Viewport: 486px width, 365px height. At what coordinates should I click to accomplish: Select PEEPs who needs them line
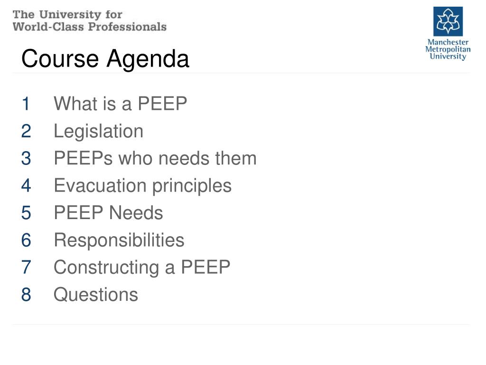[155, 158]
